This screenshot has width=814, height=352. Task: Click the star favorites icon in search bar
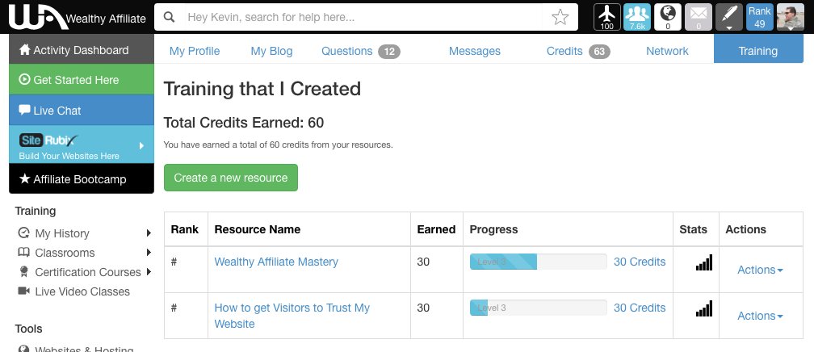tap(560, 17)
